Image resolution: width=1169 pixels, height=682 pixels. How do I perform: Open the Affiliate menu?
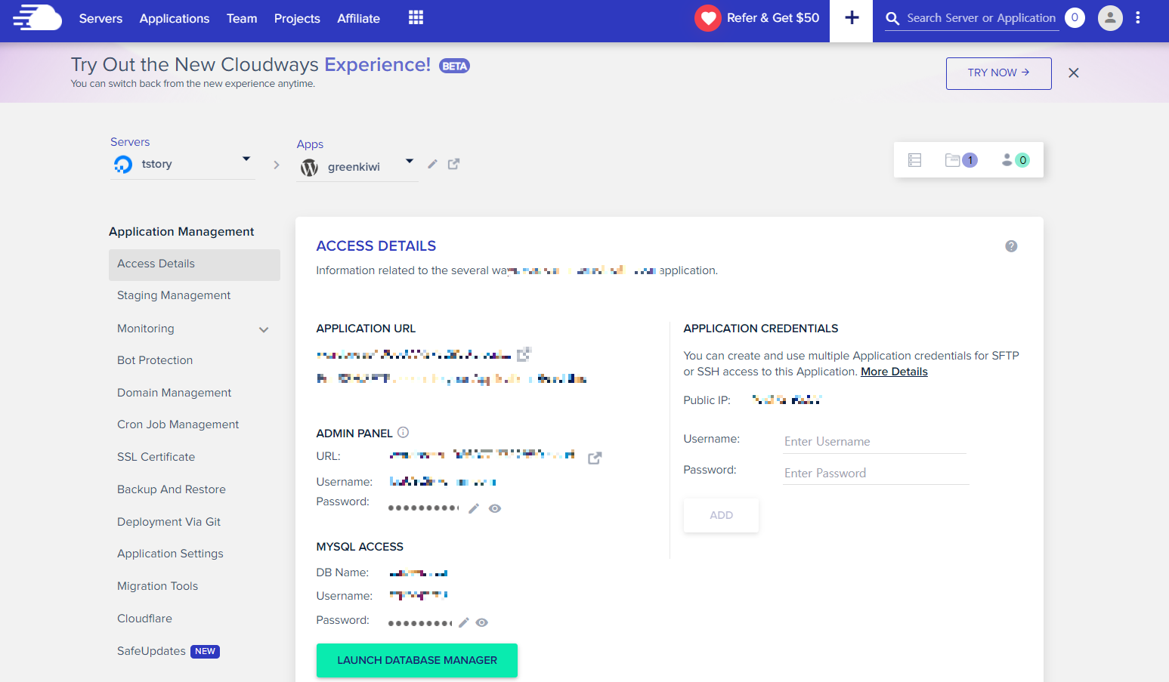(x=358, y=18)
